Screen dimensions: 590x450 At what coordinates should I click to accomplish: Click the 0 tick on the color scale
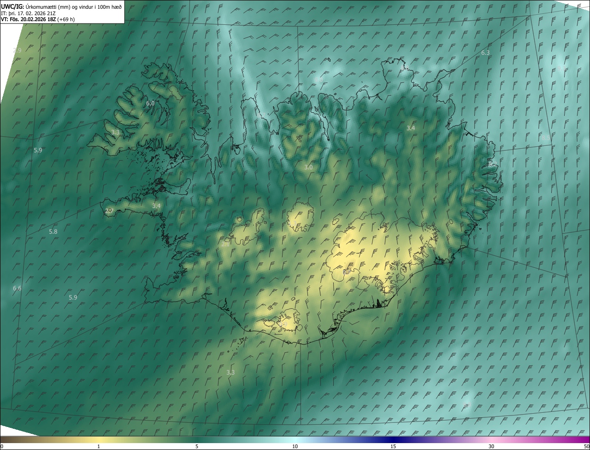pyautogui.click(x=1, y=446)
